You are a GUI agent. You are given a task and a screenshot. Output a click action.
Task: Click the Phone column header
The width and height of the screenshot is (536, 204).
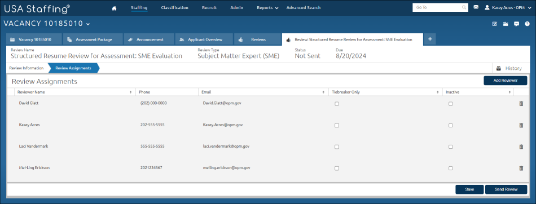pyautogui.click(x=166, y=92)
